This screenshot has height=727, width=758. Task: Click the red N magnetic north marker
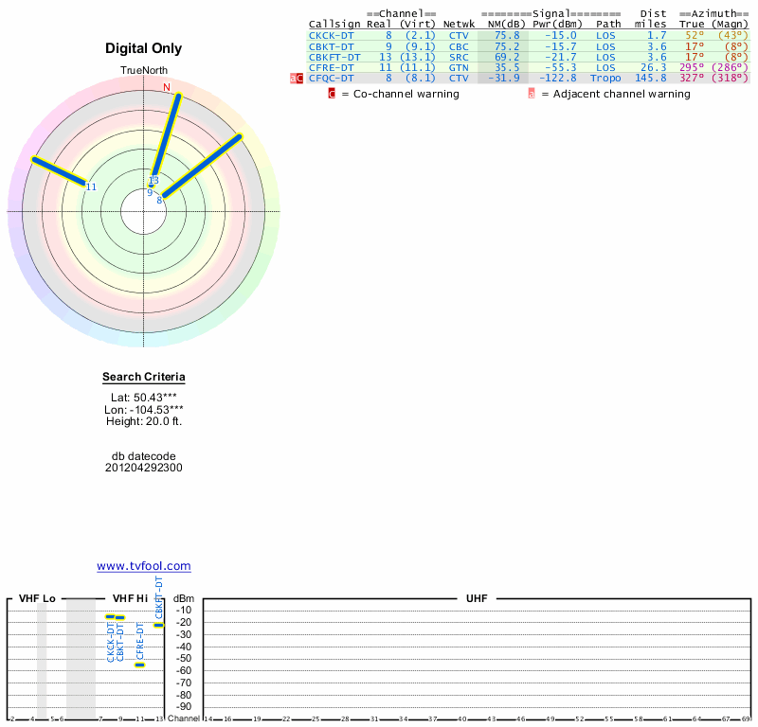point(167,87)
